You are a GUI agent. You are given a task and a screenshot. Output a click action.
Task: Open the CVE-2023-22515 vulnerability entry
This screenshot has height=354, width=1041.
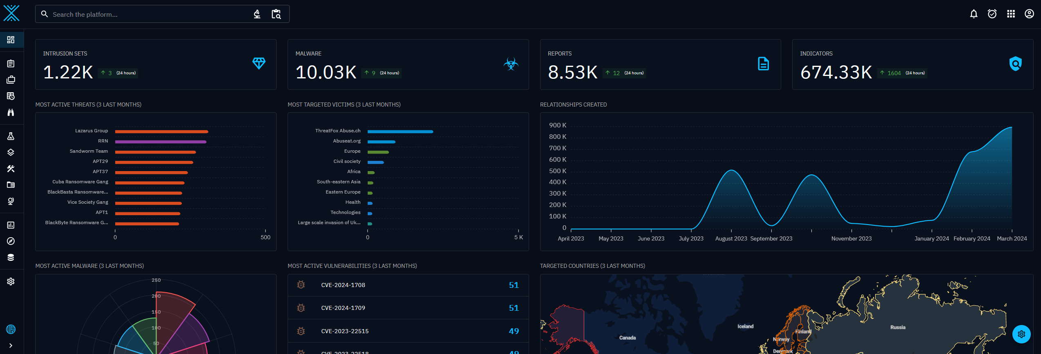click(x=345, y=331)
